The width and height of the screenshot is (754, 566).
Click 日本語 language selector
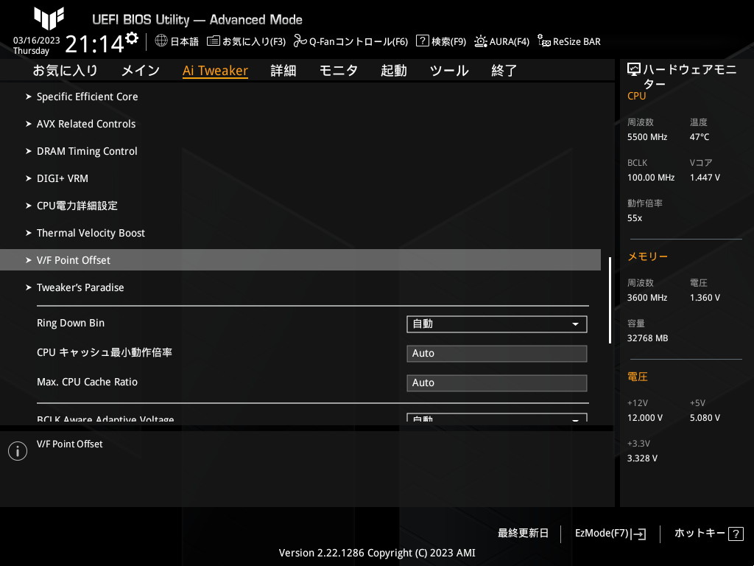pos(185,41)
